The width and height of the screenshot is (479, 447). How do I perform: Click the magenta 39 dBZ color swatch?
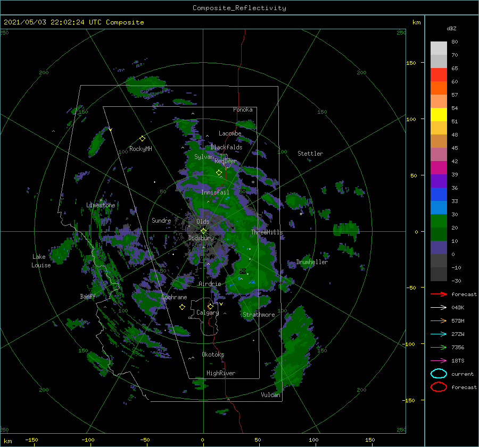[439, 168]
